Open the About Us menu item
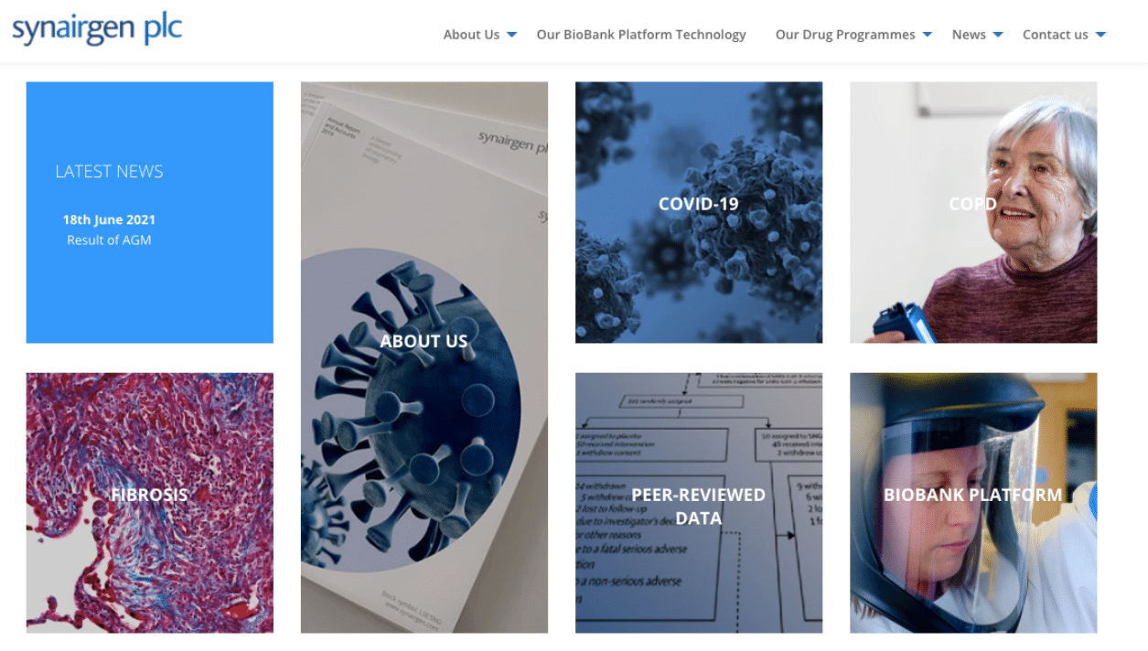This screenshot has height=651, width=1148. point(471,35)
